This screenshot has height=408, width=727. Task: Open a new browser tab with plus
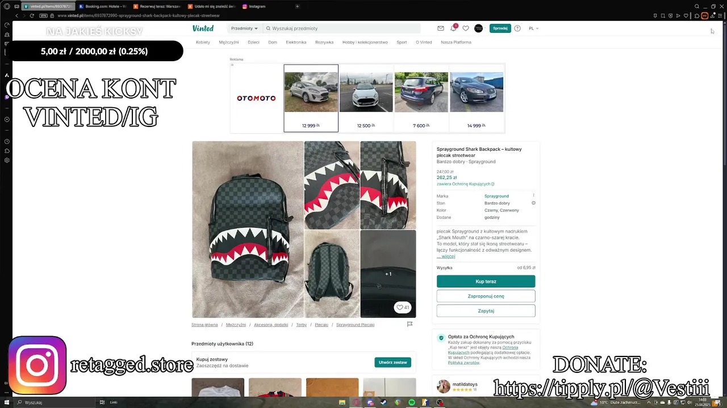pyautogui.click(x=297, y=6)
